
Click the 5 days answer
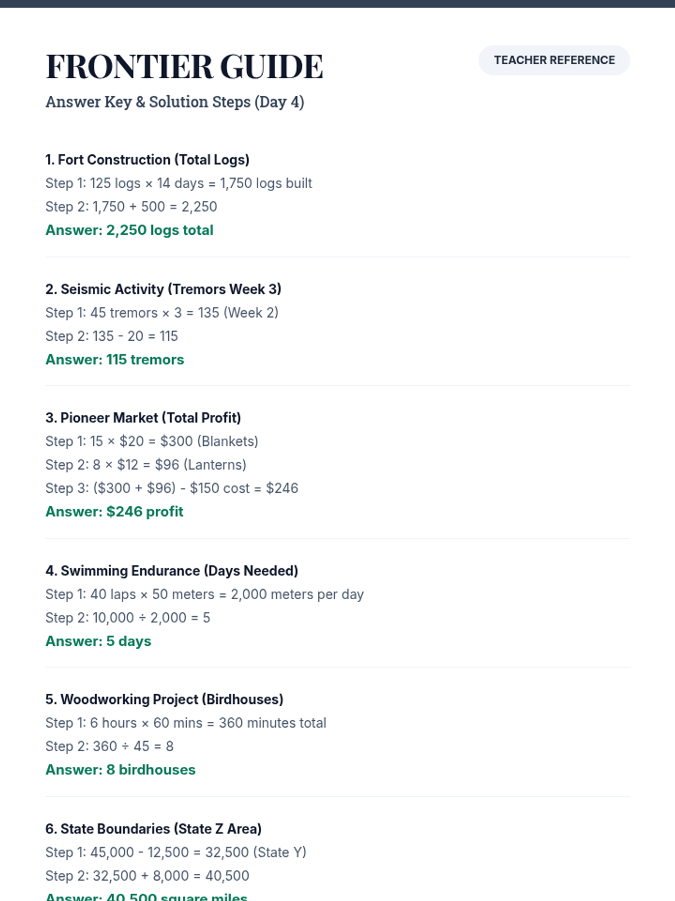point(98,641)
